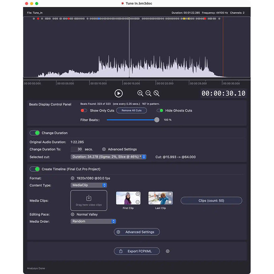Screen dimensions: 274x274
Task: Click the 'Channels: 2' header text
Action: click(237, 13)
